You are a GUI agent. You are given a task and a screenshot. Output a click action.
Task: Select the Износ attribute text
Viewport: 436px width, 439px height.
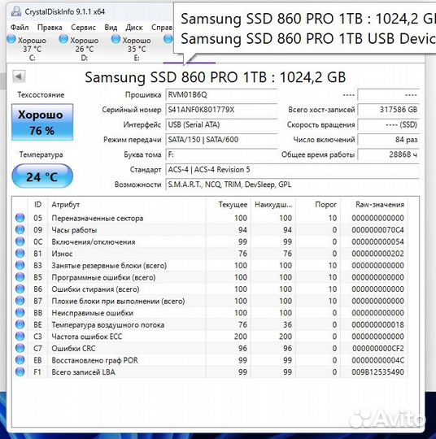point(62,254)
